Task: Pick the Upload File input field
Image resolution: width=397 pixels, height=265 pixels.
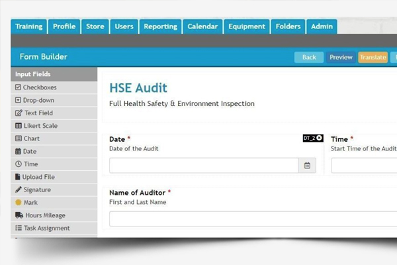Action: (x=38, y=177)
